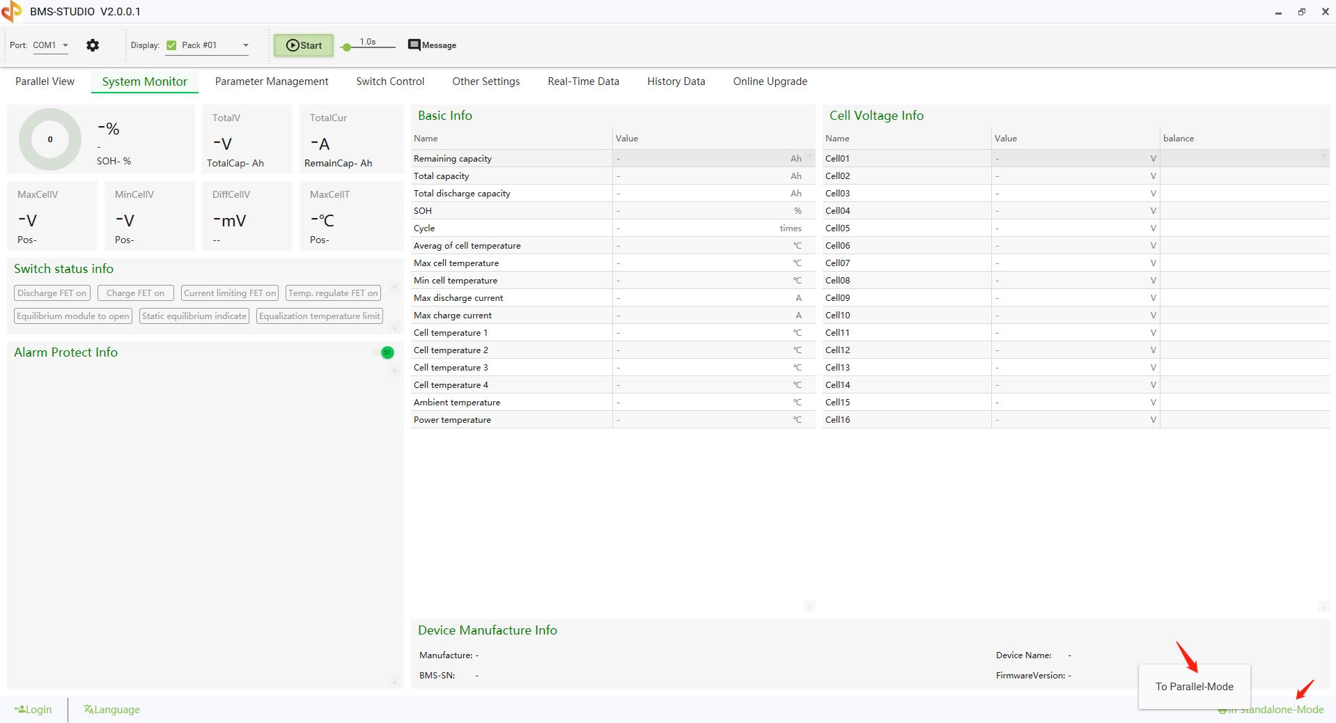Uncheck the Pack #01 display checkbox
Image resolution: width=1336 pixels, height=723 pixels.
[170, 45]
